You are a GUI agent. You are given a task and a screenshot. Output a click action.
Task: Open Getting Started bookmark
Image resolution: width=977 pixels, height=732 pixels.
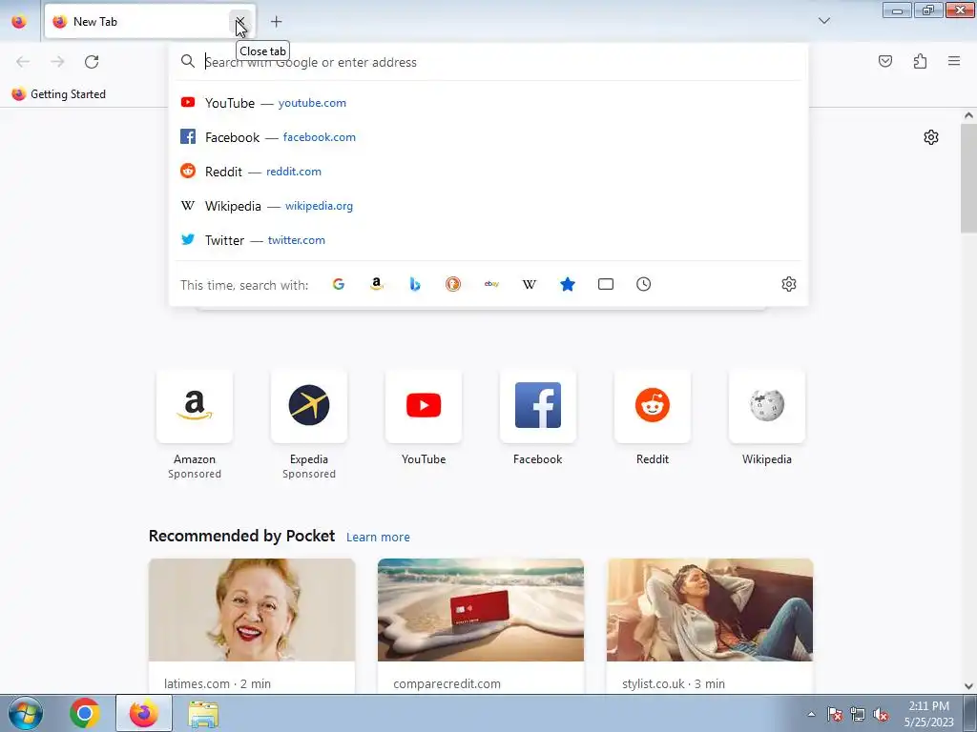click(59, 94)
